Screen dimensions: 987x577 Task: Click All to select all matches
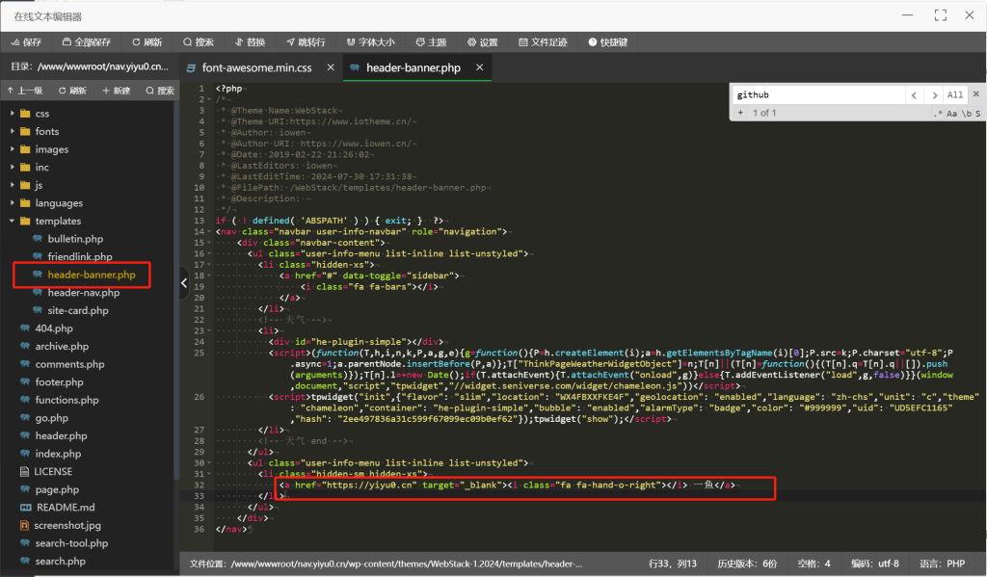coord(955,95)
